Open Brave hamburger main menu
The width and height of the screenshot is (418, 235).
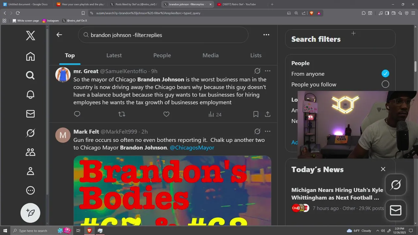click(x=413, y=13)
